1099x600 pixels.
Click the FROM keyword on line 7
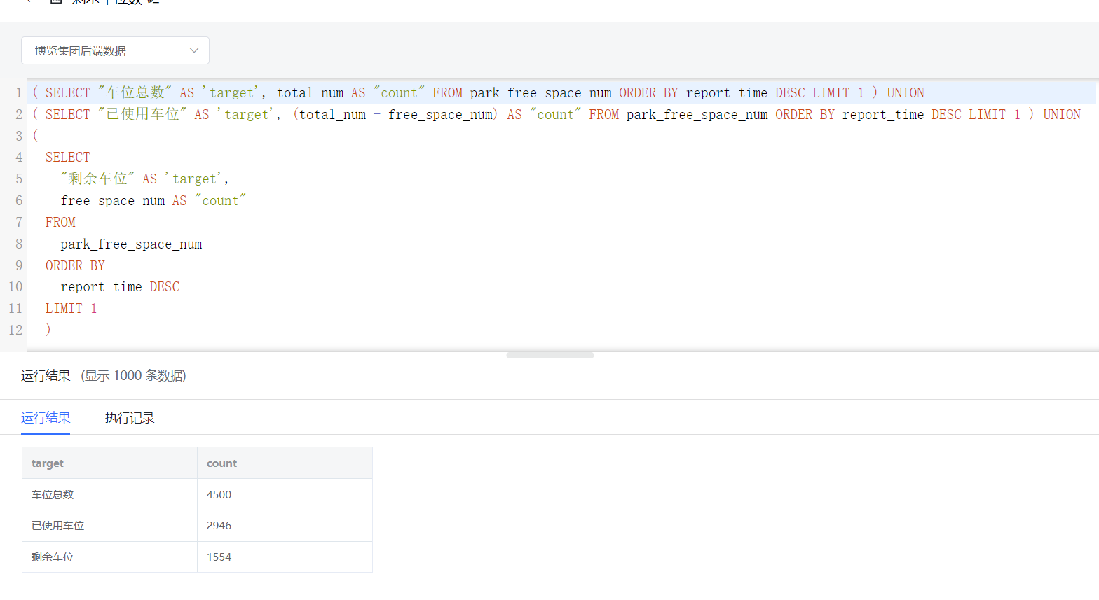[x=60, y=222]
